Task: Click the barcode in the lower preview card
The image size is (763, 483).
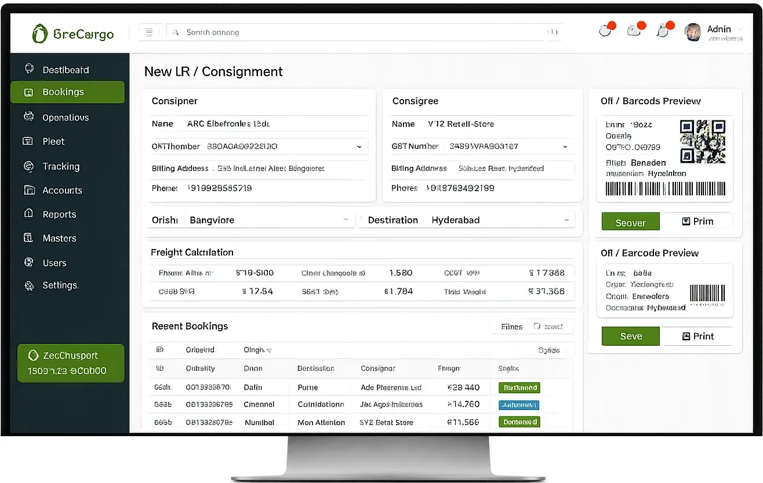Action: pyautogui.click(x=707, y=292)
